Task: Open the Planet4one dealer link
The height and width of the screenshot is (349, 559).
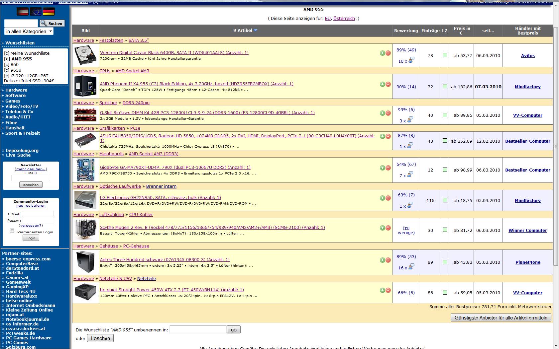Action: coord(528,262)
